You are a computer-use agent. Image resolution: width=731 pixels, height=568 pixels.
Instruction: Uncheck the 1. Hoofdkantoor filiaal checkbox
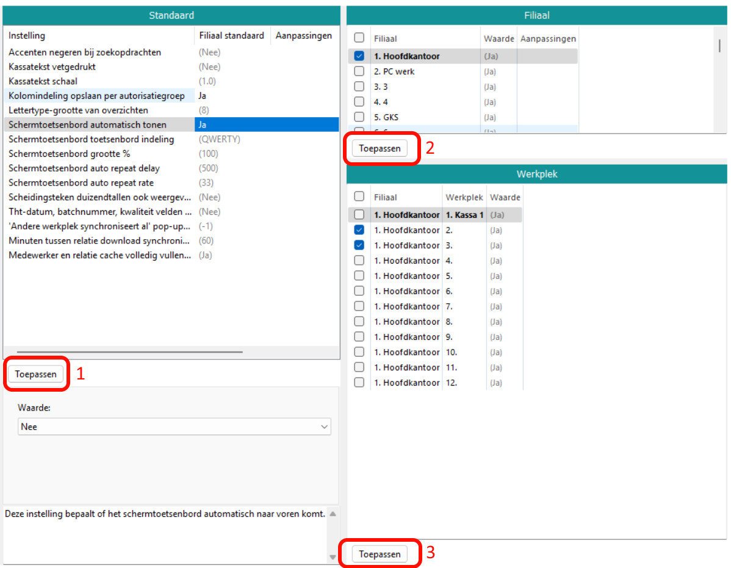point(359,56)
